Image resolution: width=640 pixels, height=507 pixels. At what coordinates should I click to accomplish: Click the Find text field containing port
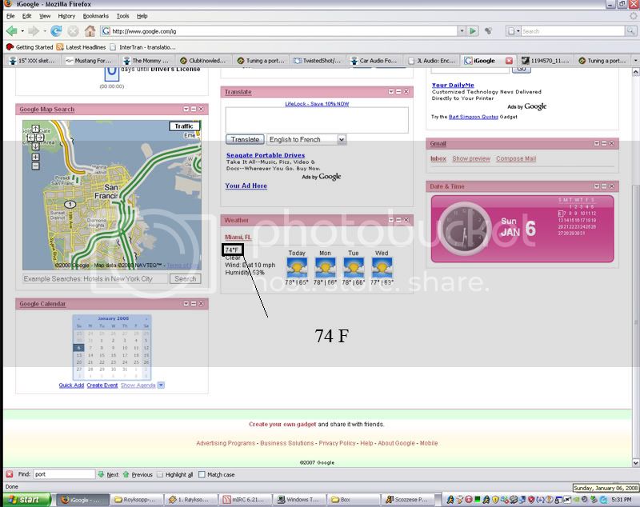pyautogui.click(x=64, y=474)
